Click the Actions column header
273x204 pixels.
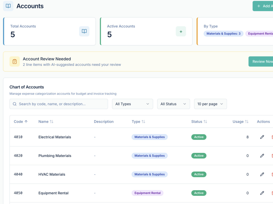point(263,122)
